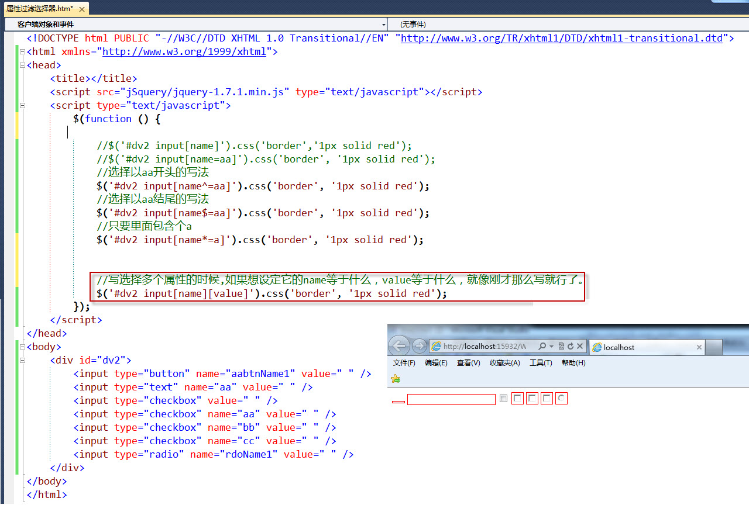
Task: Click the comment 选择以aa开头的写法
Action: tap(153, 172)
